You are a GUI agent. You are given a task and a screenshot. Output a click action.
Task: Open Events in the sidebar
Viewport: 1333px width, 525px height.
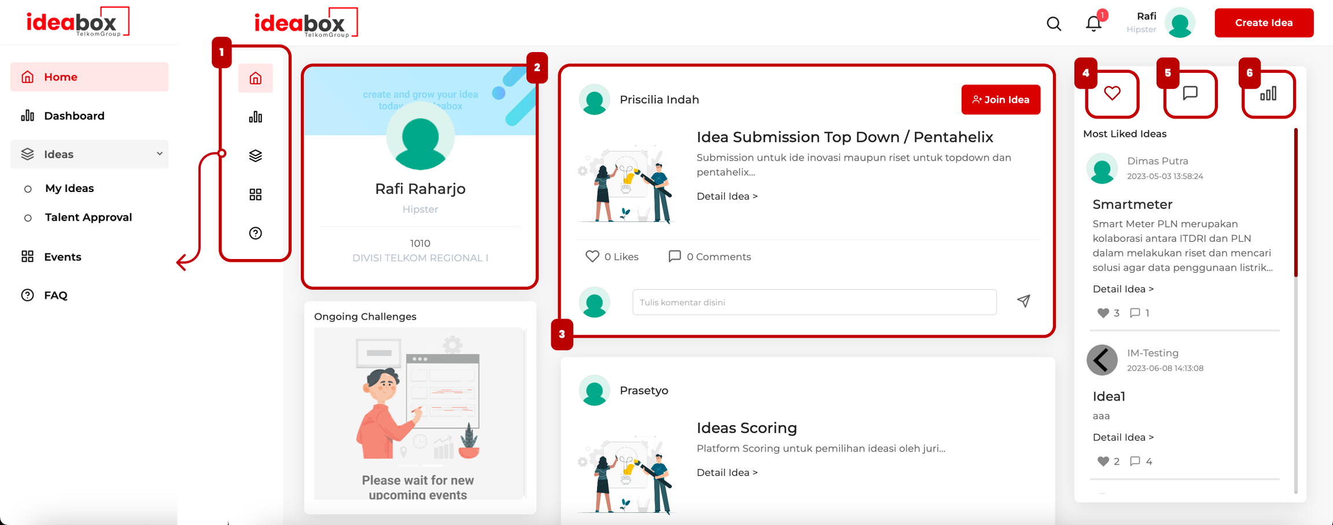tap(62, 257)
